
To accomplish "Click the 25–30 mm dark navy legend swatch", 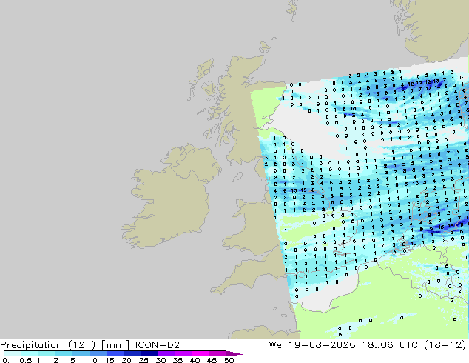I will [x=149, y=353].
